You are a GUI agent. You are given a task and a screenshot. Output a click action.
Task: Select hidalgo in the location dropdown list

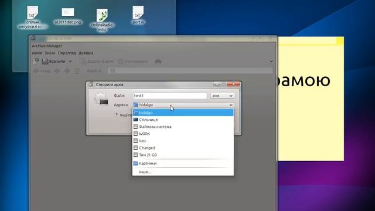click(x=183, y=113)
